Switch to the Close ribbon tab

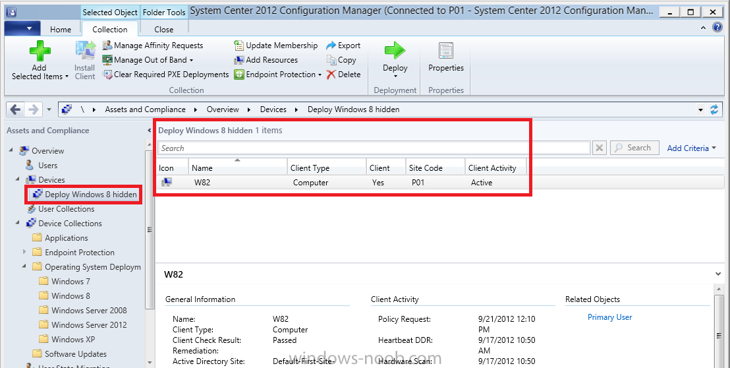point(164,29)
